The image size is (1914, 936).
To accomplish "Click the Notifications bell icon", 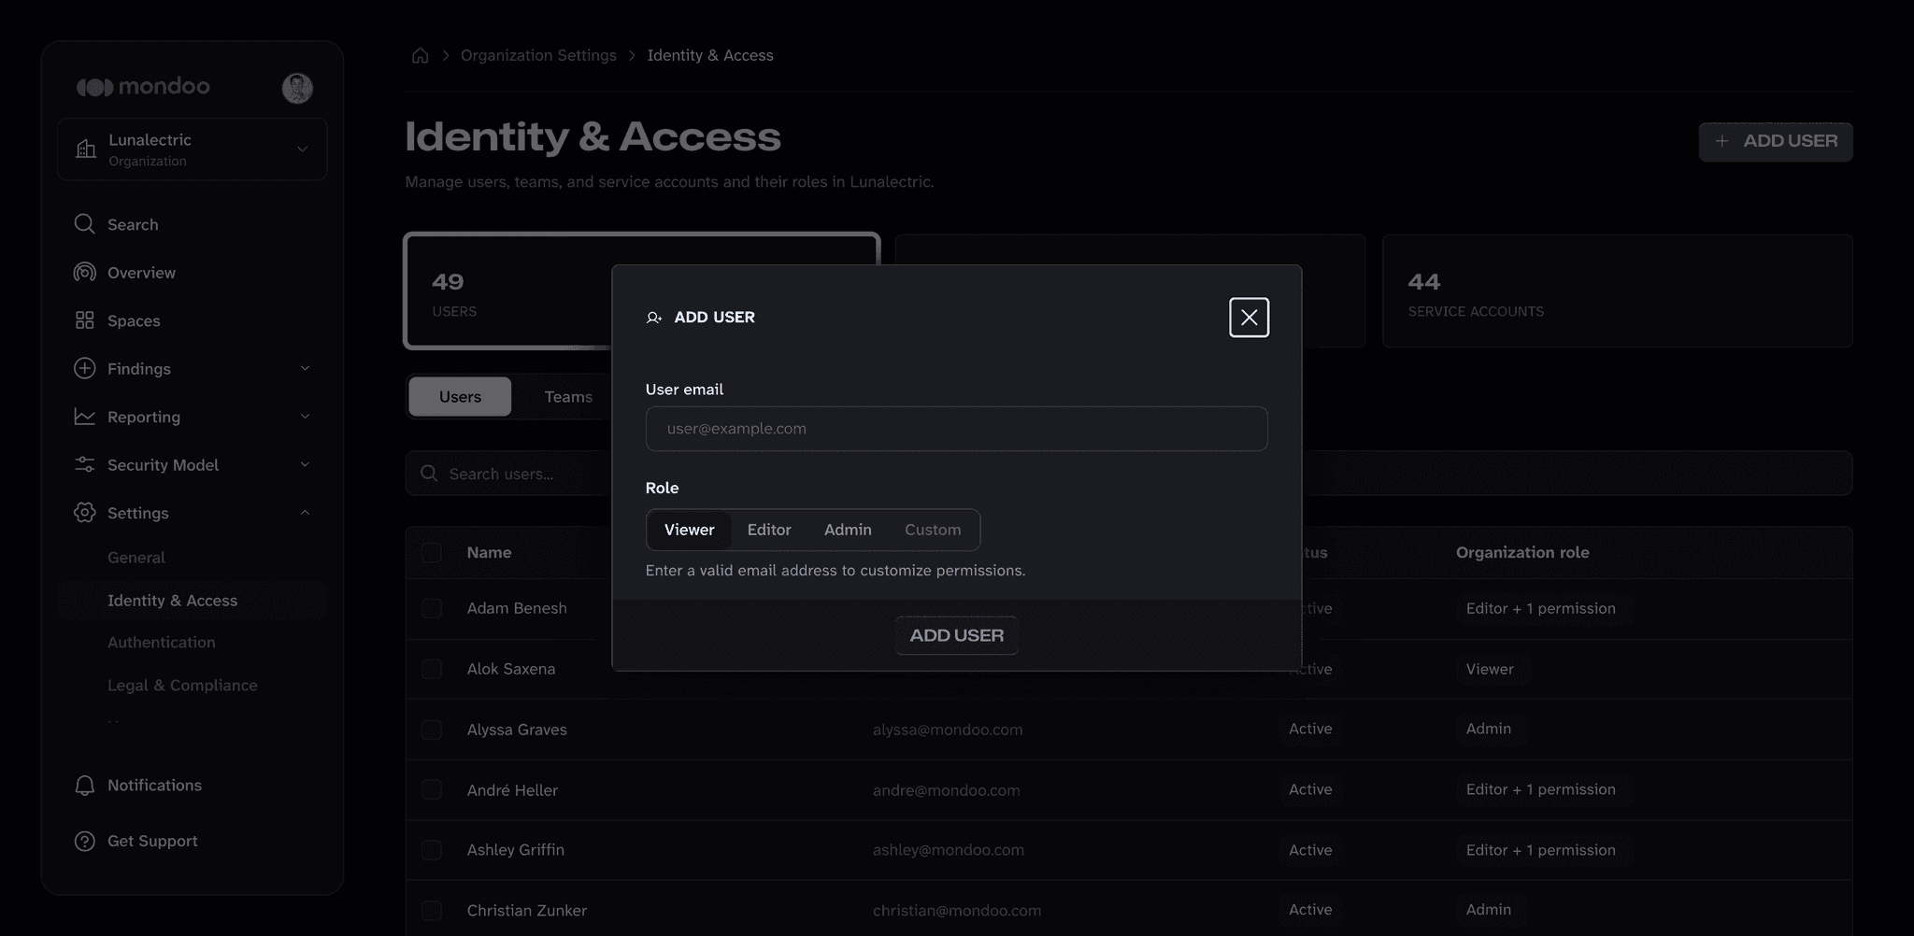I will coord(84,786).
